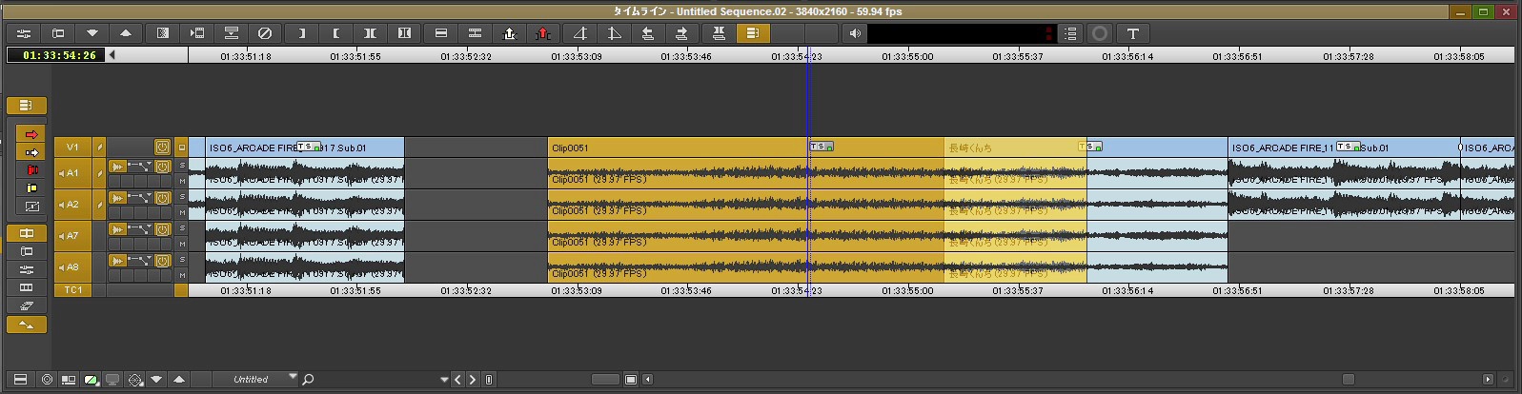
Task: Select the TC1 timecode track
Action: [72, 289]
